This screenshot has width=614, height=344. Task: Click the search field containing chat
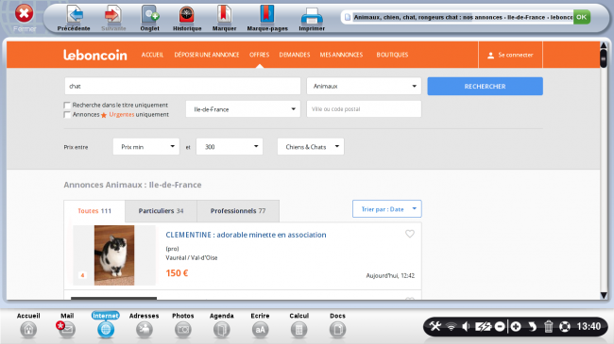[x=182, y=86]
